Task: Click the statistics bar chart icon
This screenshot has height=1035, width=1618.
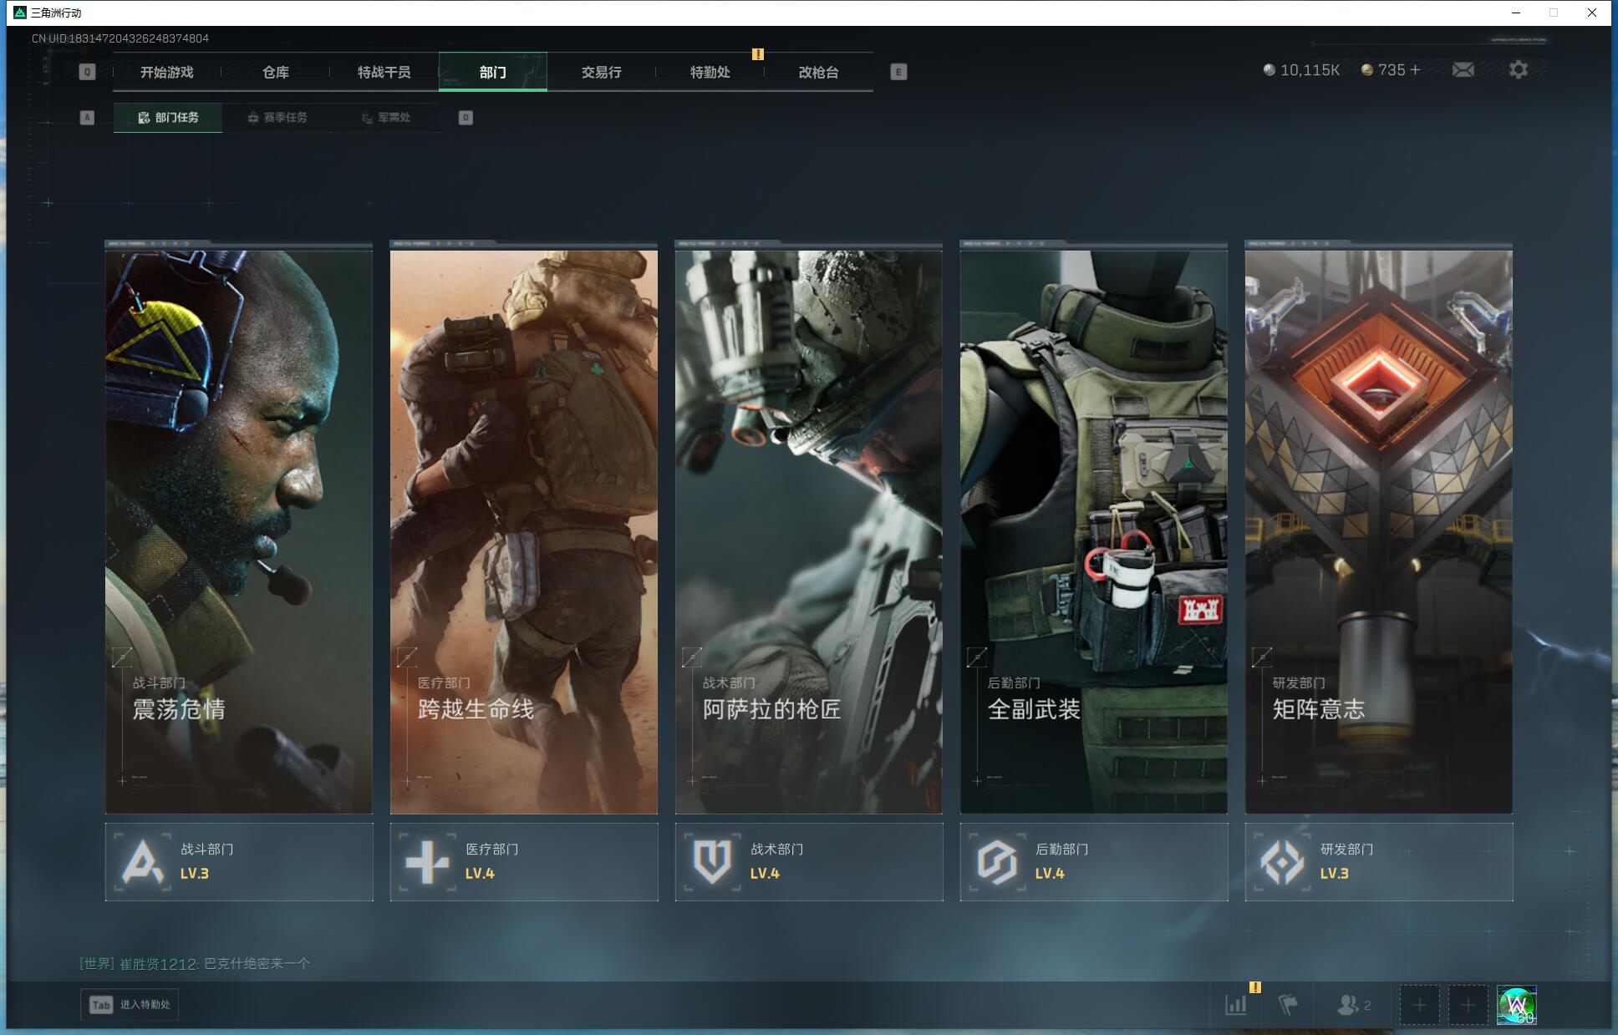Action: pos(1235,1005)
